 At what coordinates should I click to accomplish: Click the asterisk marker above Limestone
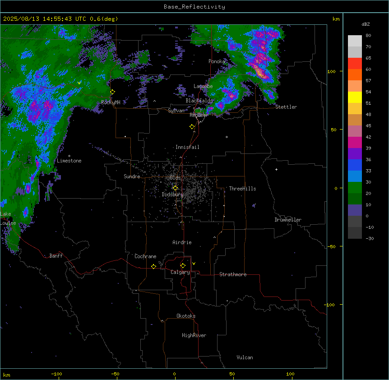tap(69, 156)
